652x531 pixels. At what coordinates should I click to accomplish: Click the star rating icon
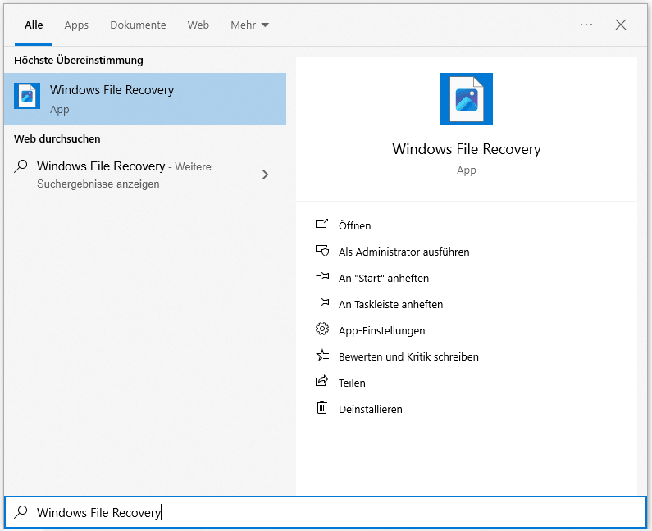point(322,356)
